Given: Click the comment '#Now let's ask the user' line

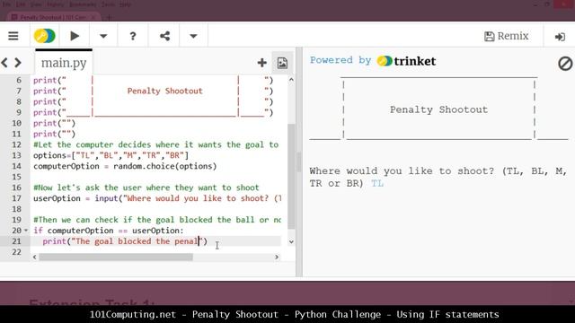Looking at the screenshot, I should (x=146, y=188).
